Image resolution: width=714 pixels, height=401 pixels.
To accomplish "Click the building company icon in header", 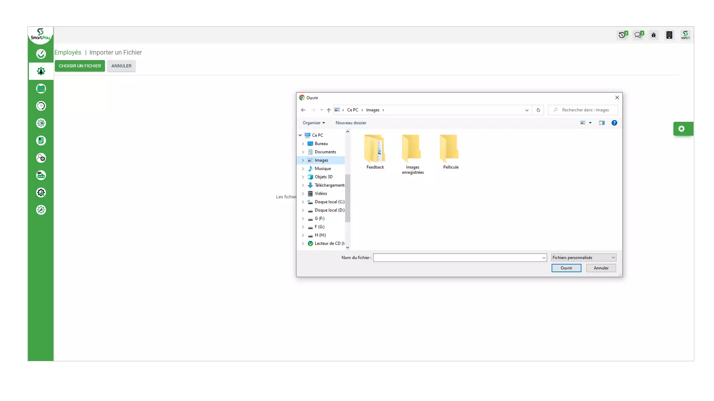I will (669, 35).
